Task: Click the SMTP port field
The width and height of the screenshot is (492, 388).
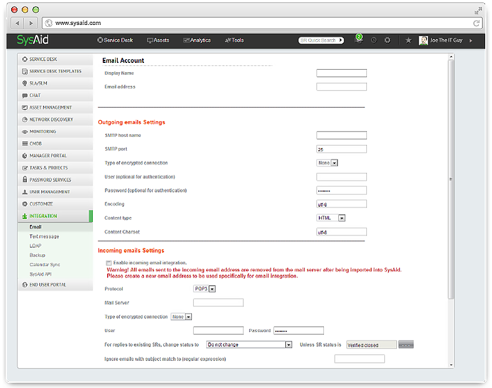Action: click(x=341, y=149)
